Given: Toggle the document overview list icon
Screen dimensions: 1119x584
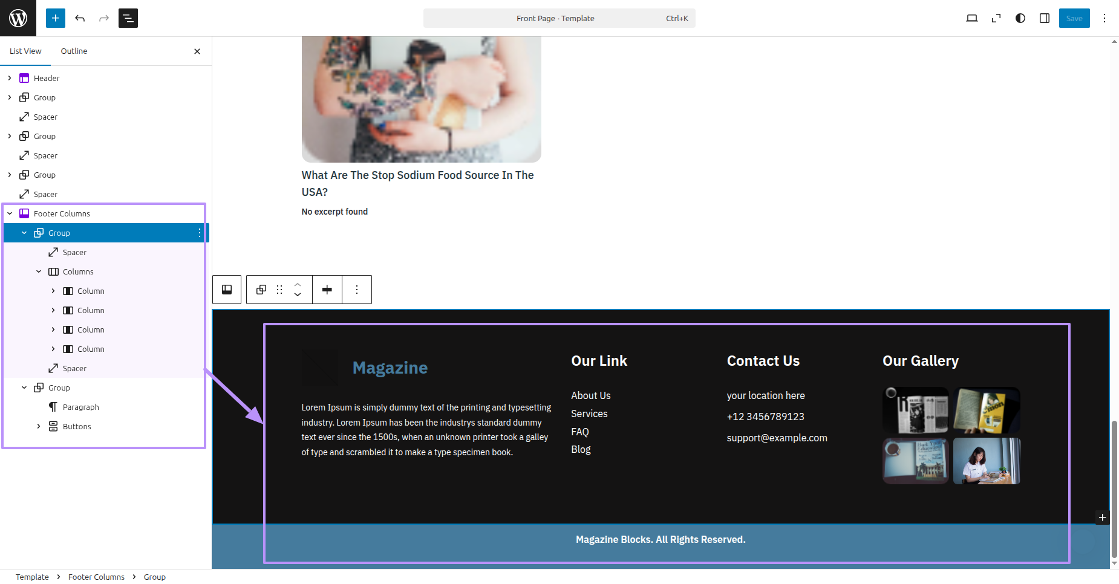Looking at the screenshot, I should (128, 18).
